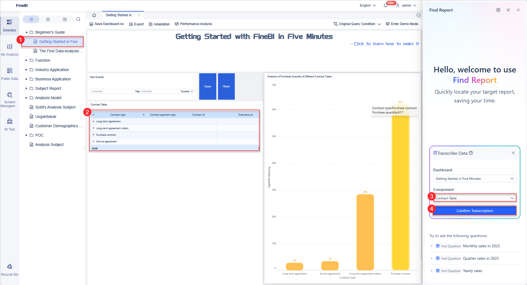
Task: Expand the Industry Application folder
Action: coord(26,70)
